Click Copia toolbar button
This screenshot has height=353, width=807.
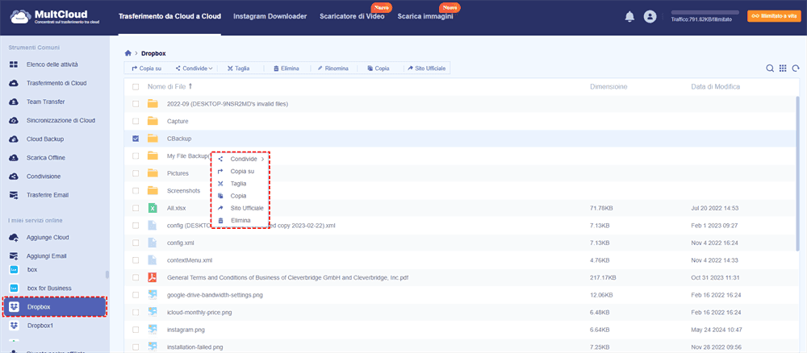point(378,69)
